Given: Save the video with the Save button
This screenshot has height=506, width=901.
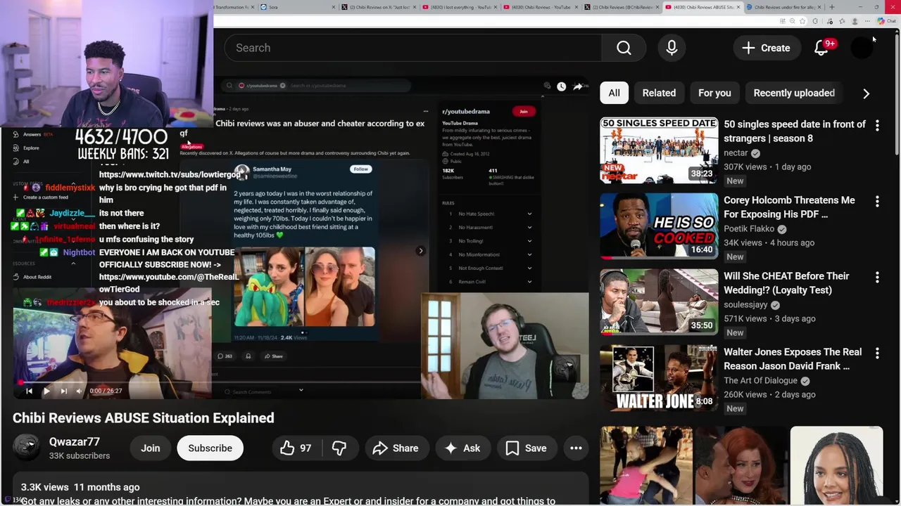Looking at the screenshot, I should (x=526, y=448).
